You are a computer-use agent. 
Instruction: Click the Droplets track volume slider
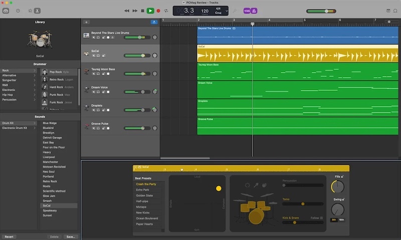[137, 110]
